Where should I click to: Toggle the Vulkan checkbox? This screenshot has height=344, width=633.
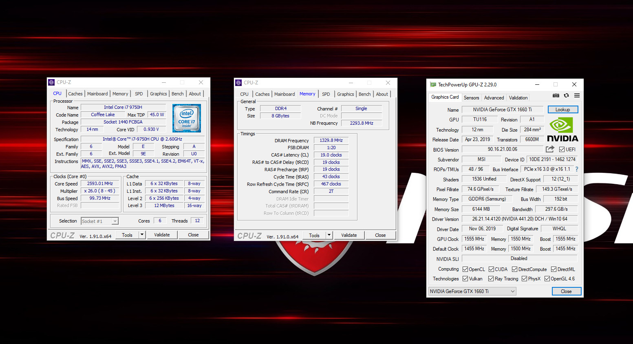point(465,279)
